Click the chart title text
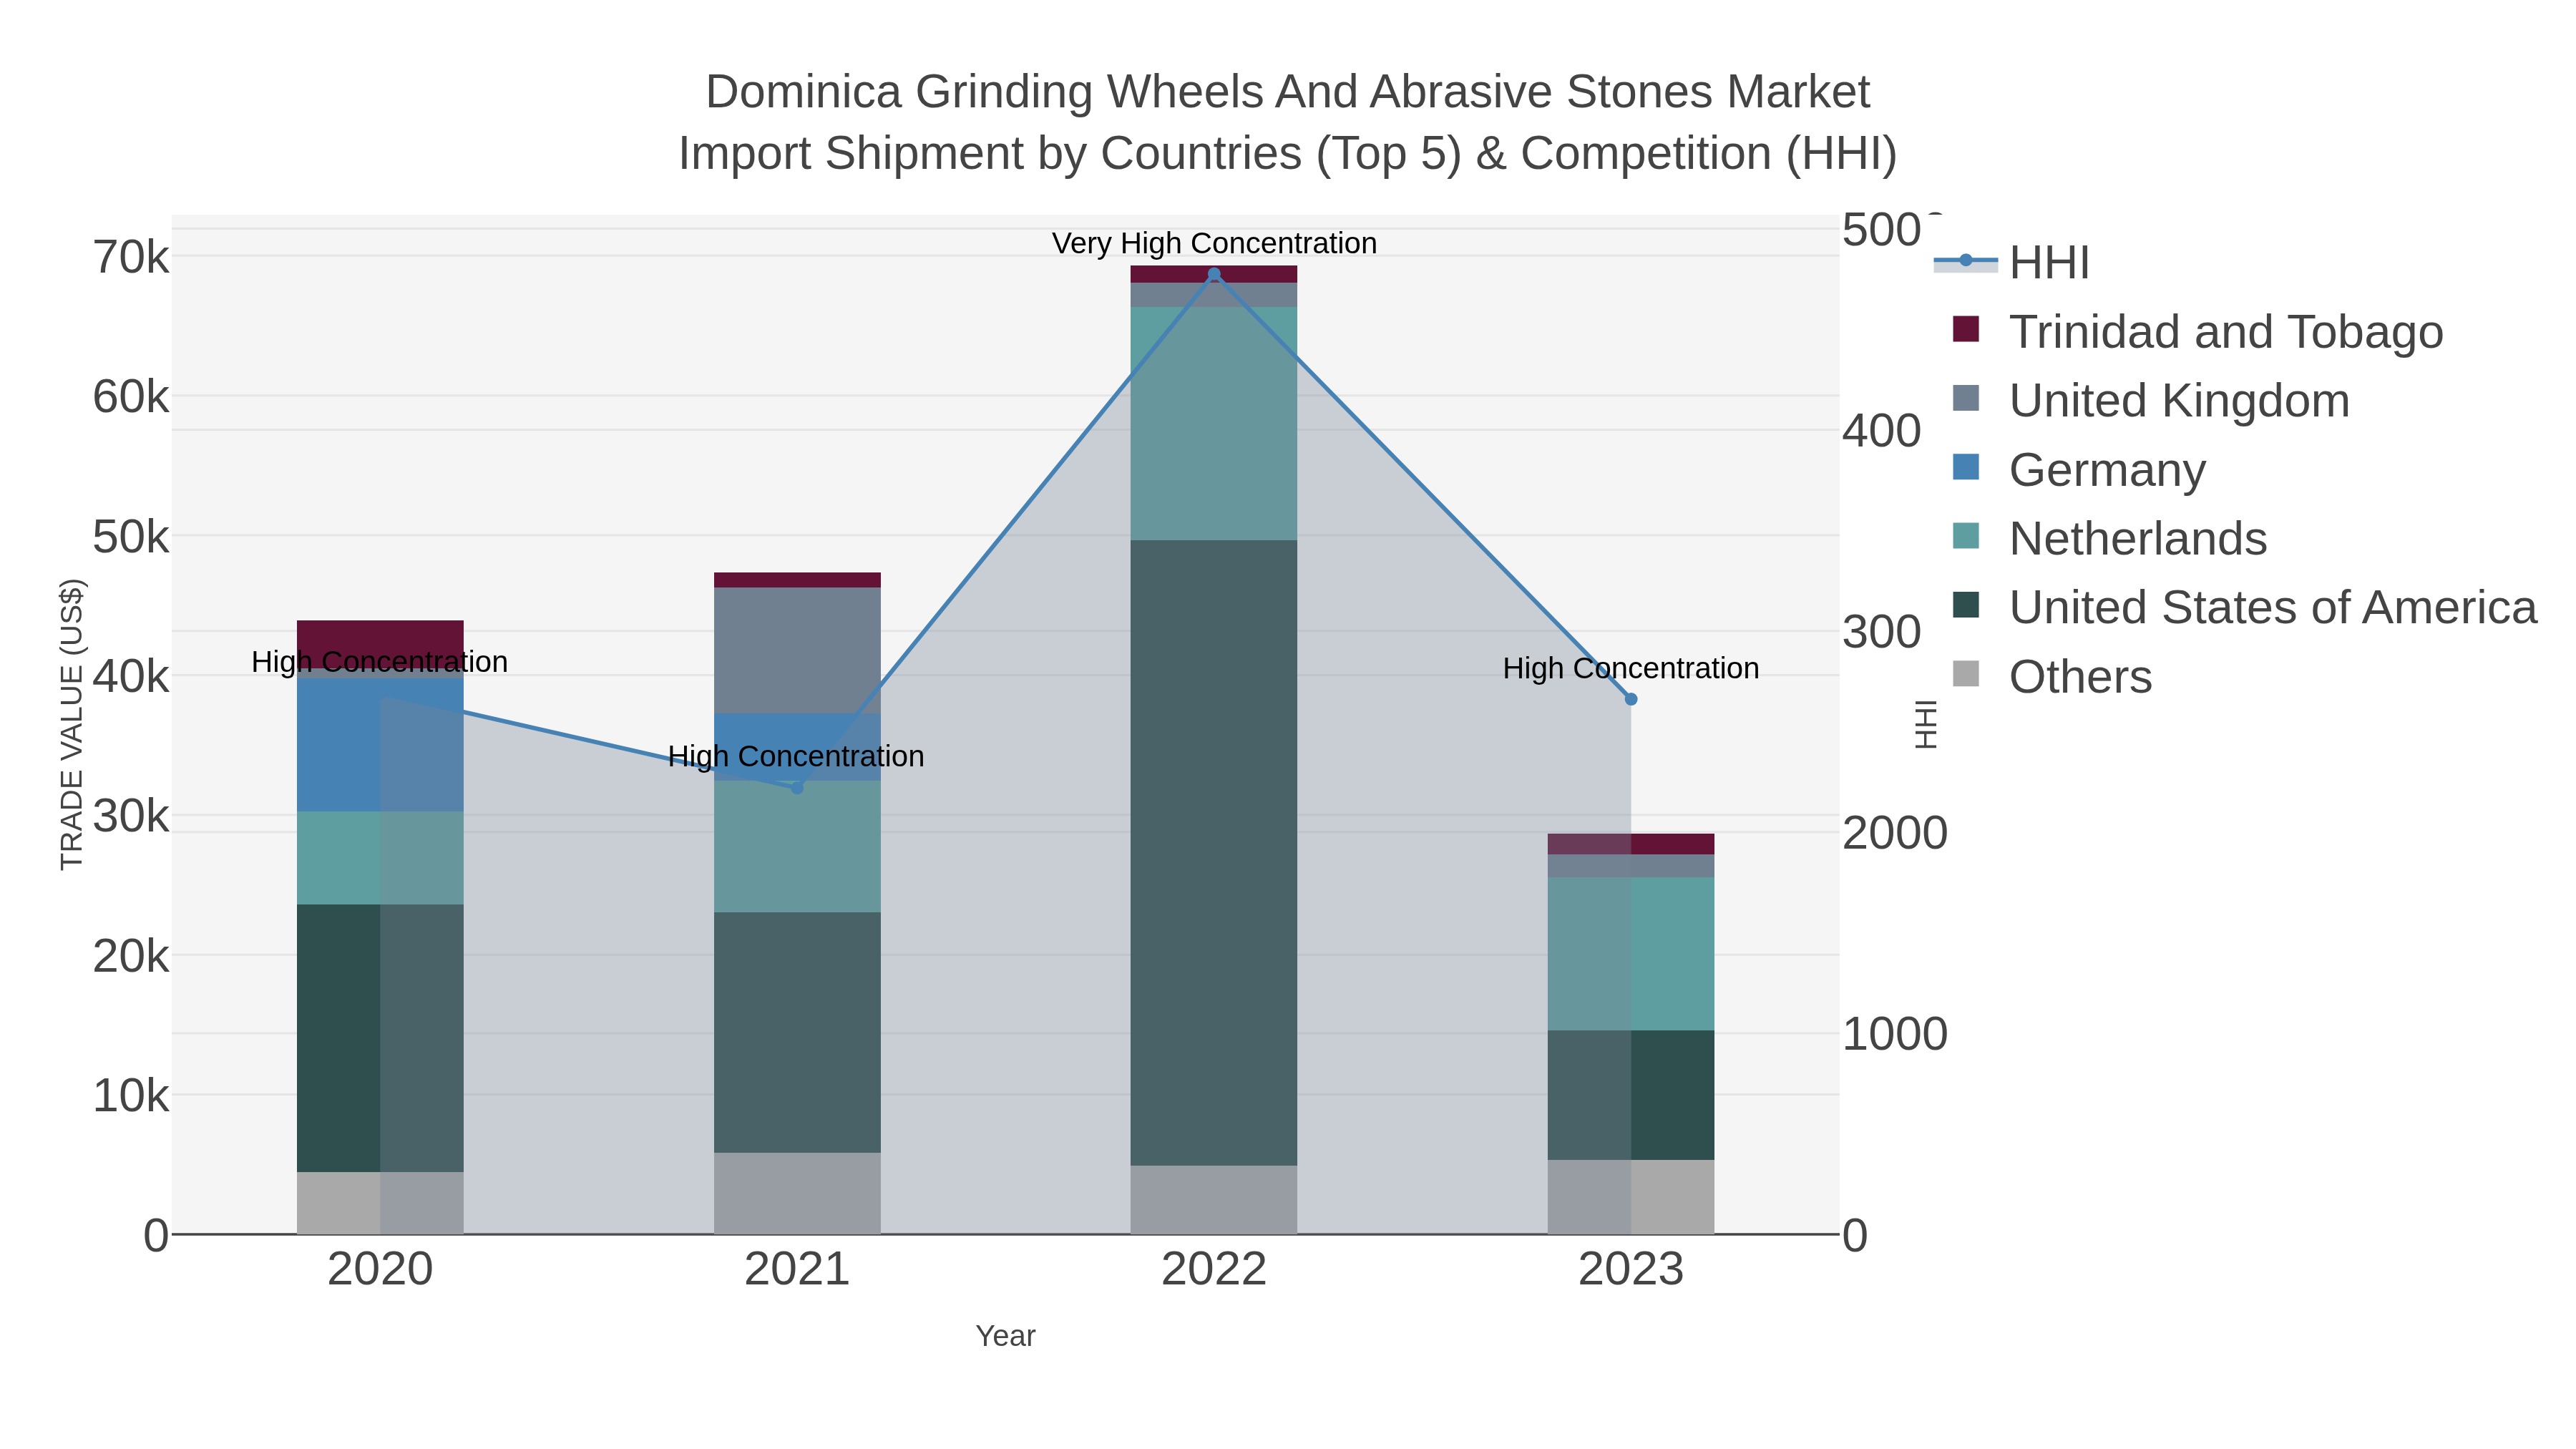The height and width of the screenshot is (1449, 2576). [1288, 122]
